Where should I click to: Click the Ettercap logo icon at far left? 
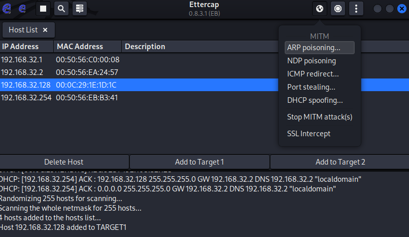click(7, 9)
